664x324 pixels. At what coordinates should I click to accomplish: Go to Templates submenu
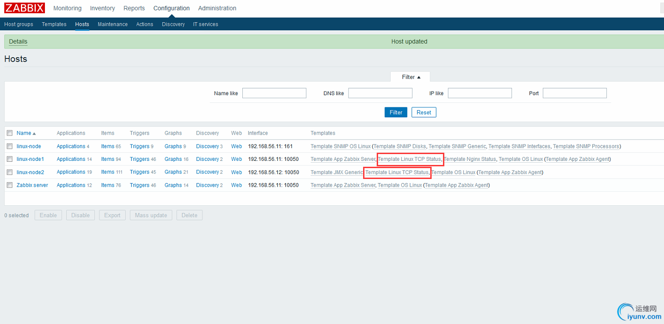(54, 24)
